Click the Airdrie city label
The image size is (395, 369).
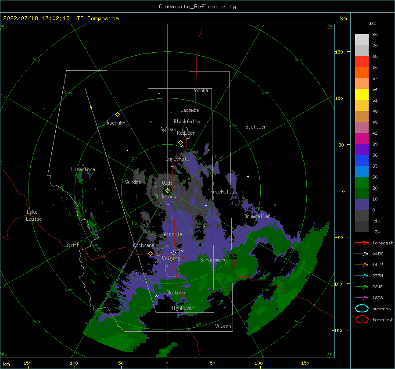tap(173, 234)
